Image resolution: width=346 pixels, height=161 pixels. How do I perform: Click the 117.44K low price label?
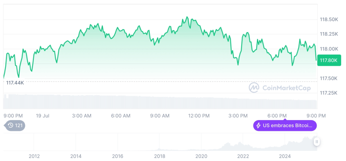[x=15, y=82]
